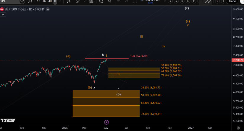Click the 2026 label on the time axis

coord(65,128)
